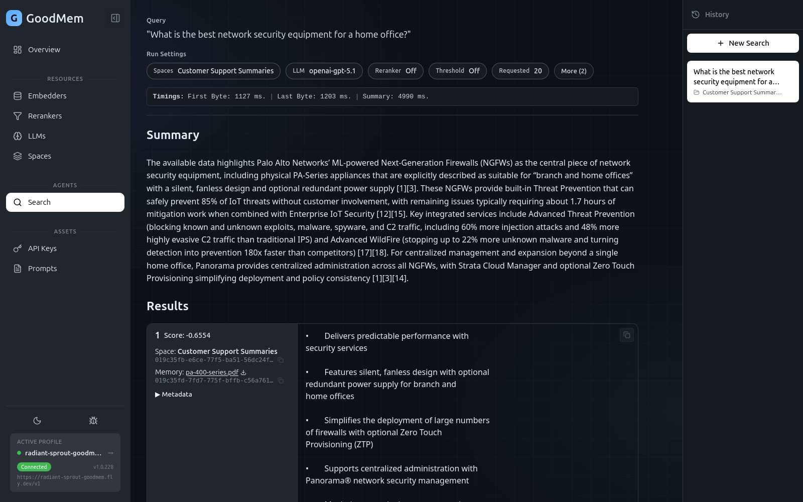The height and width of the screenshot is (502, 803).
Task: Open the LLMs section
Action: tap(36, 136)
